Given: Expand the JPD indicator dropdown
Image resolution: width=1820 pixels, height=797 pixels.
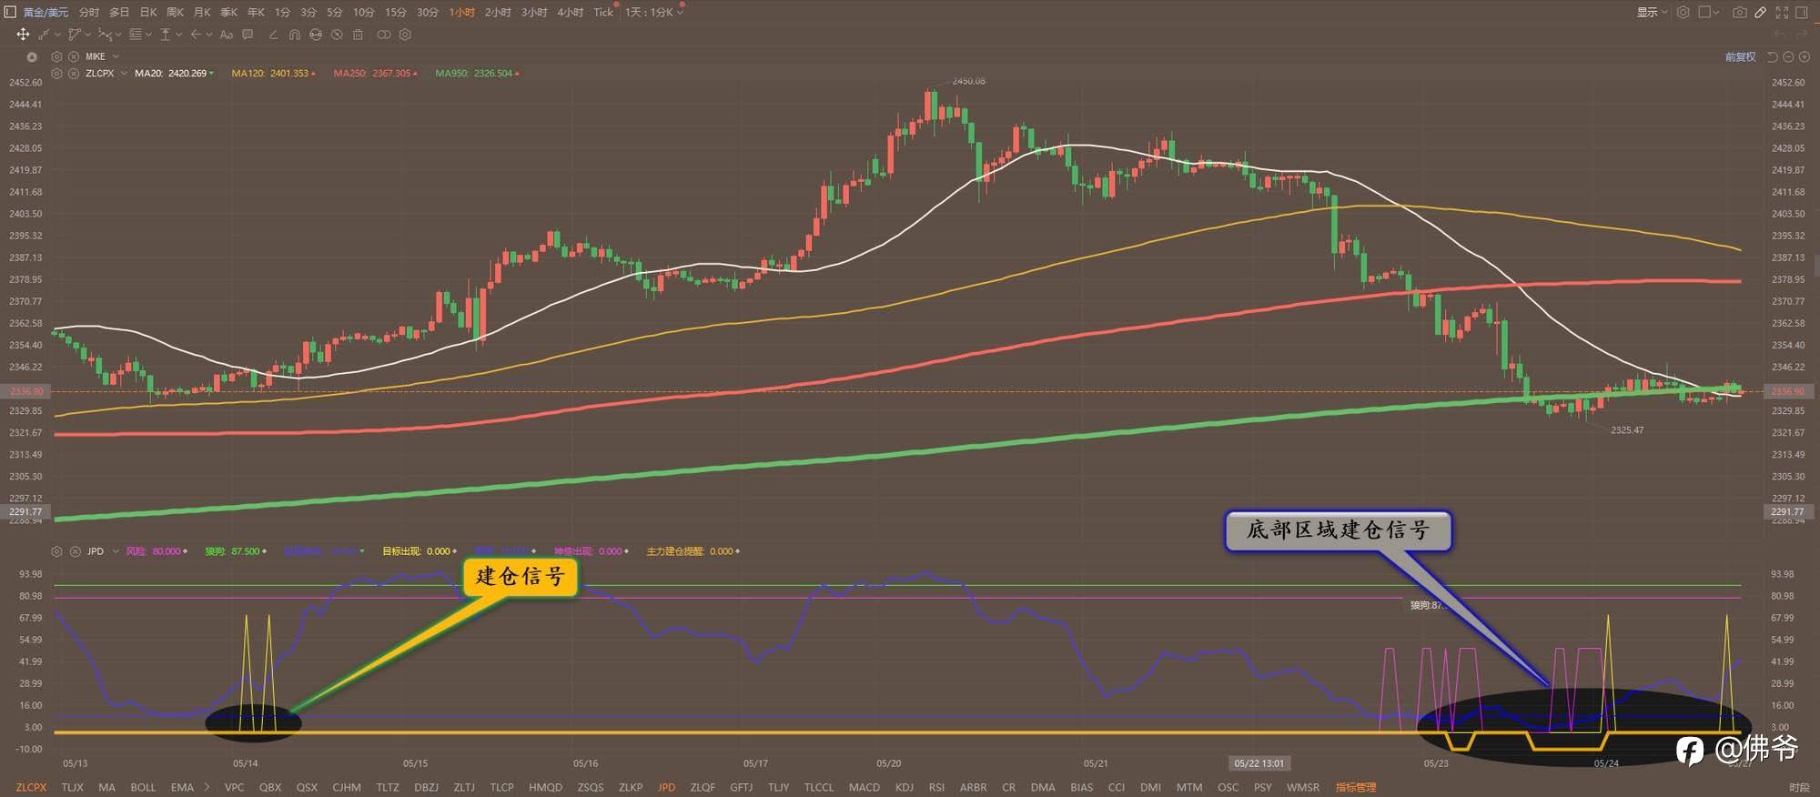Looking at the screenshot, I should point(115,551).
